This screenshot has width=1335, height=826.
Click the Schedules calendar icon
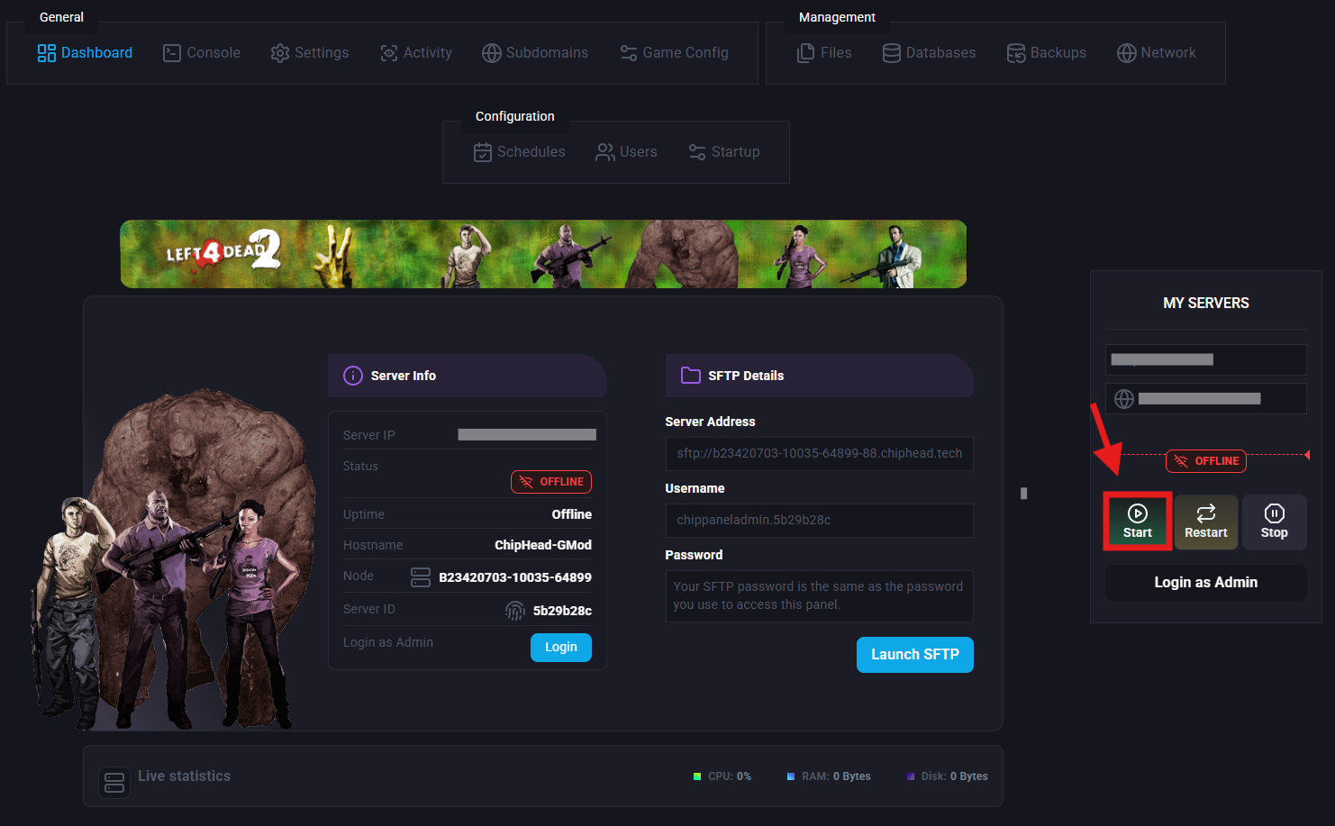coord(483,152)
